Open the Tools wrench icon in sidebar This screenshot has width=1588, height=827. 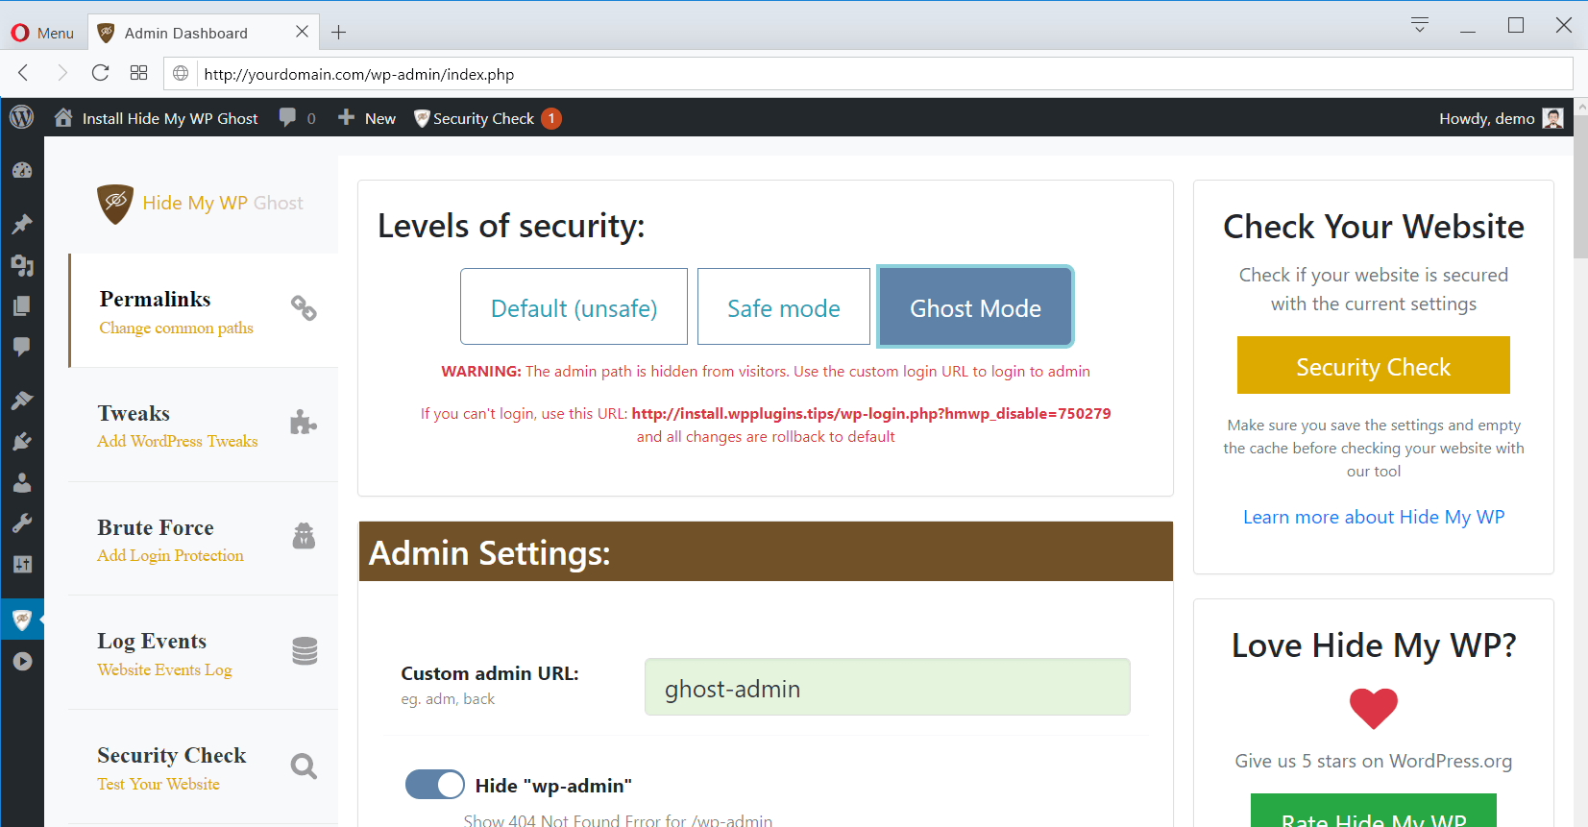point(22,523)
